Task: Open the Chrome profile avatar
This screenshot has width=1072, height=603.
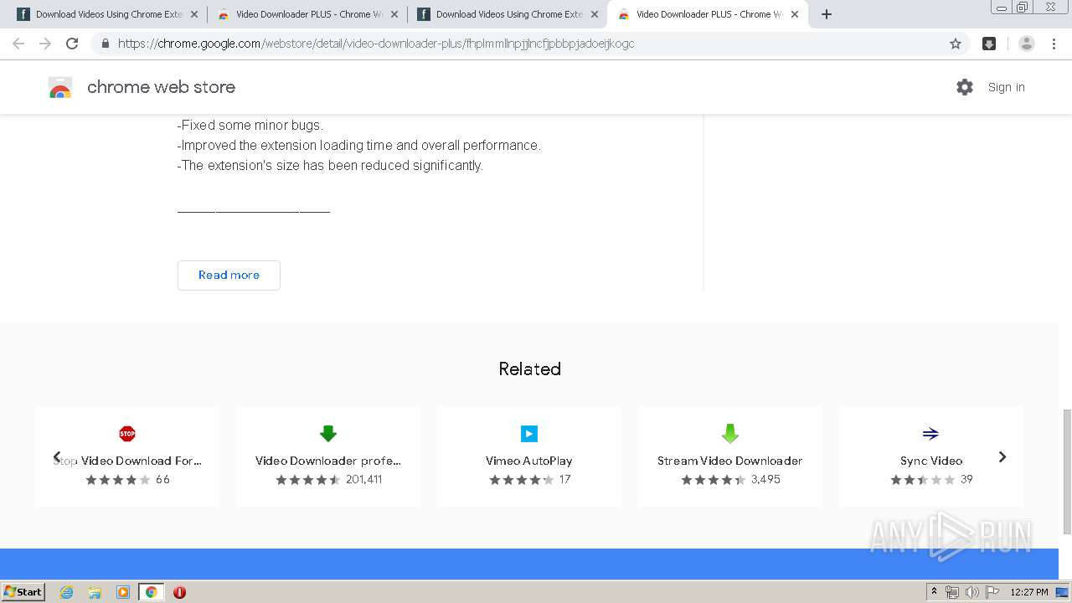Action: (x=1027, y=44)
